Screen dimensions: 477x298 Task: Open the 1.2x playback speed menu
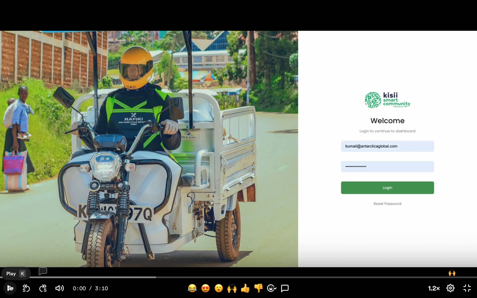coord(433,288)
